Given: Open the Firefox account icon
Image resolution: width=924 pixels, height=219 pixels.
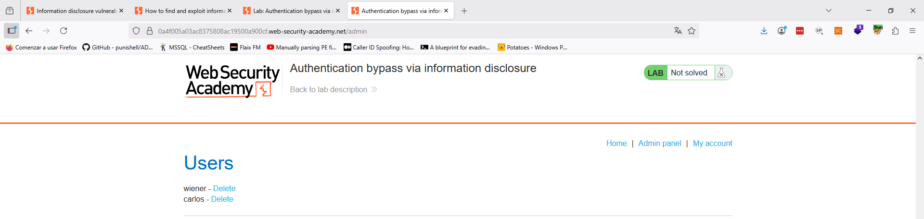Looking at the screenshot, I should [x=782, y=31].
